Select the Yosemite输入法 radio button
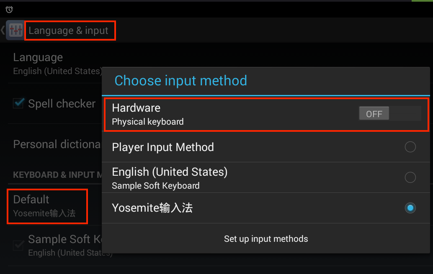The width and height of the screenshot is (433, 274). pos(410,208)
